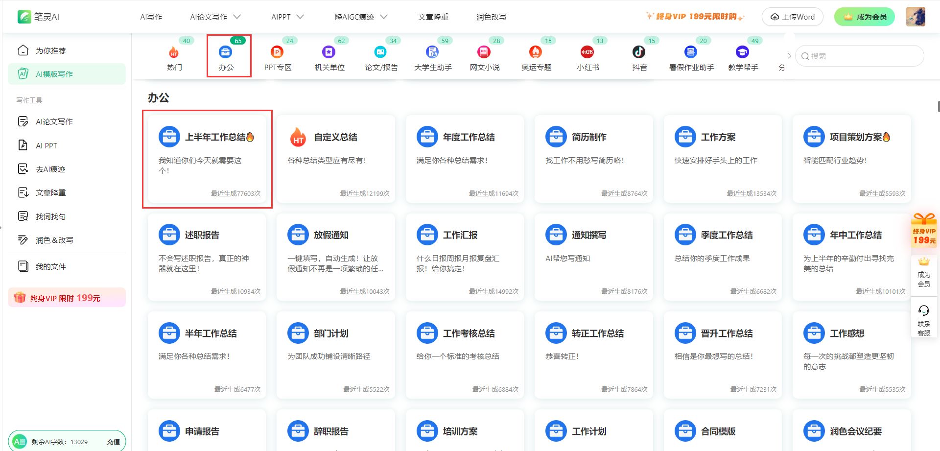Open the 热门 category icon
This screenshot has height=451, width=940.
(x=174, y=52)
